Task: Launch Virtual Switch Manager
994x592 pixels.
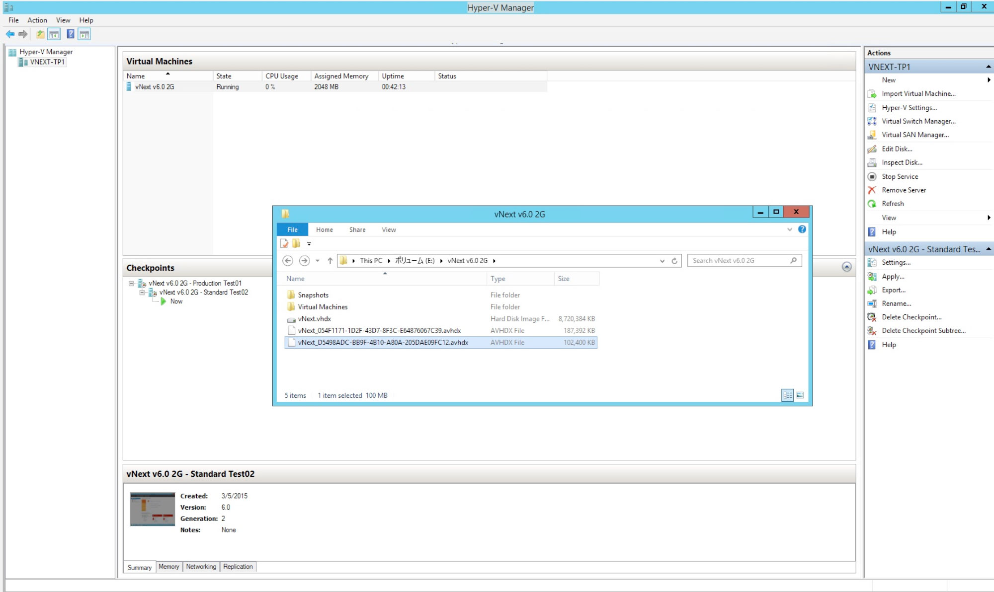Action: (918, 121)
